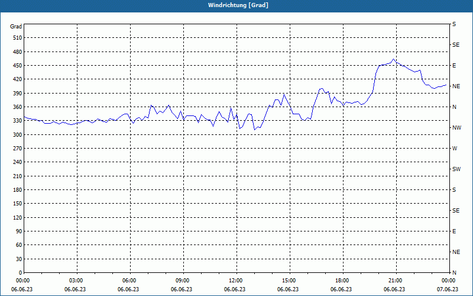473x296 pixels.
Task: Click the 120 y-axis value
Action: coord(18,217)
